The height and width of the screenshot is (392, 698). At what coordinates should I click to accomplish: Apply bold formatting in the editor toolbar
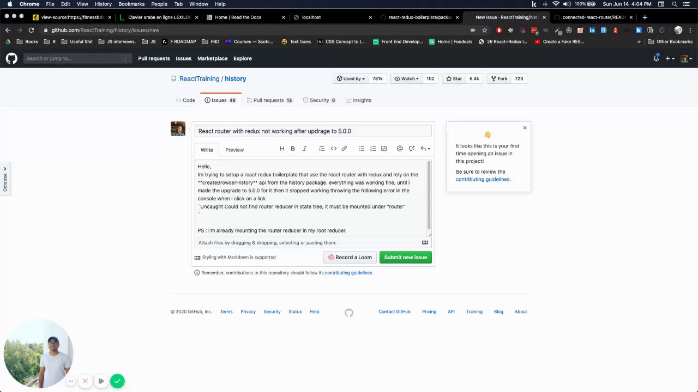pyautogui.click(x=293, y=149)
